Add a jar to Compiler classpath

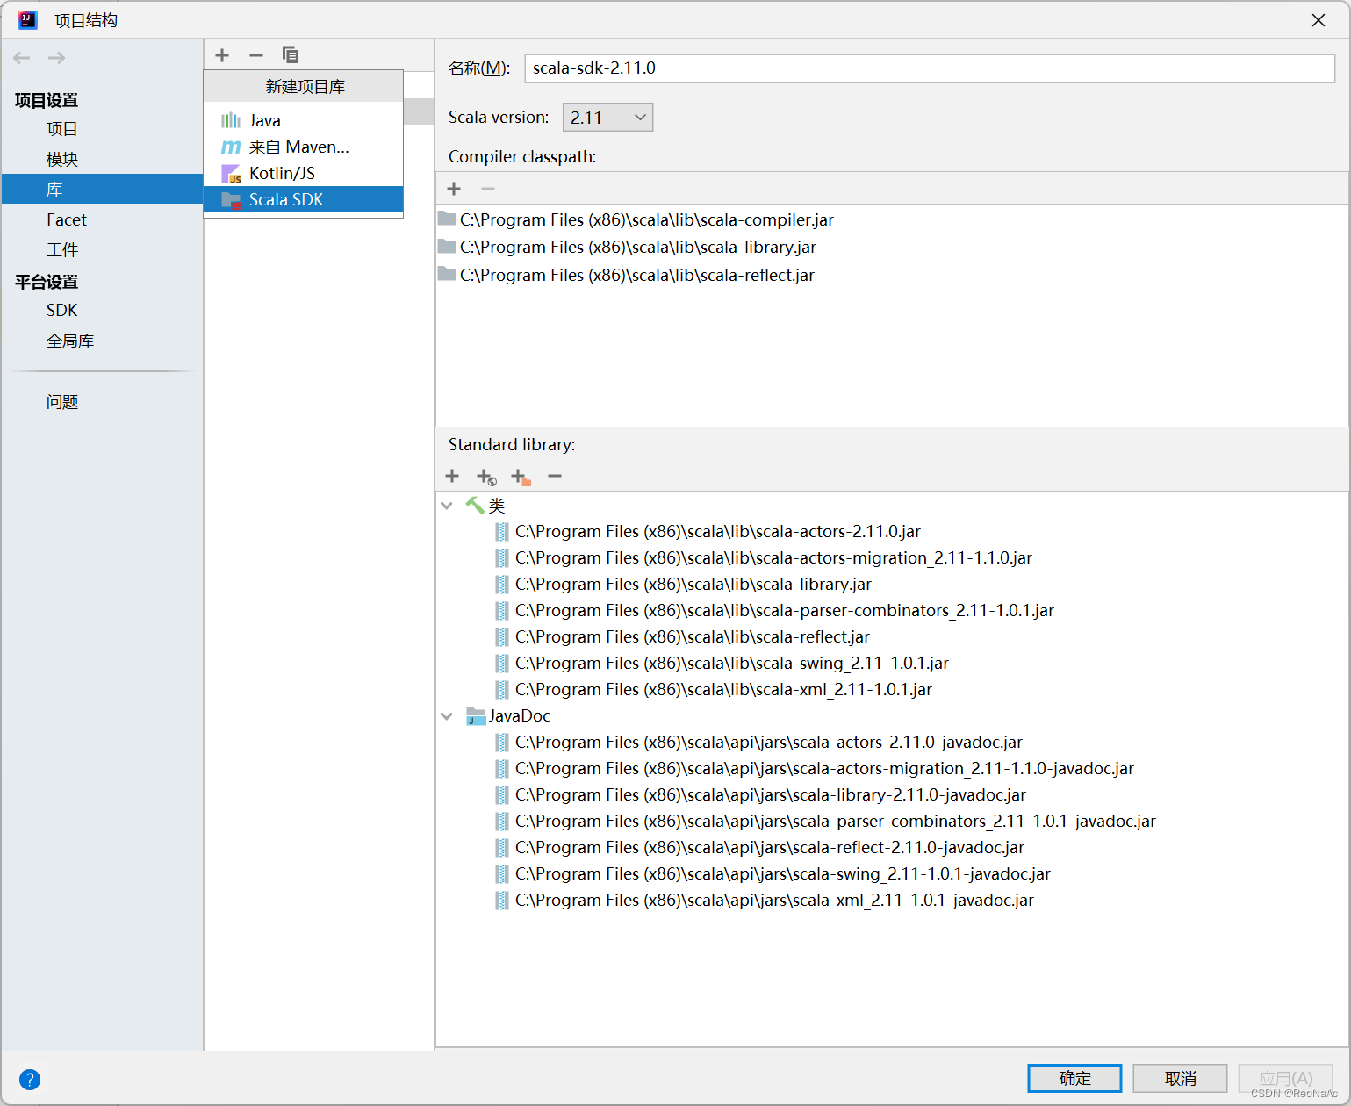pos(453,188)
